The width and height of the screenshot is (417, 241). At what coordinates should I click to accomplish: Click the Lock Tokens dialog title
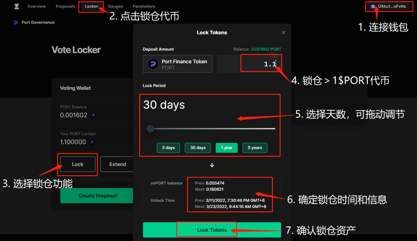(212, 33)
